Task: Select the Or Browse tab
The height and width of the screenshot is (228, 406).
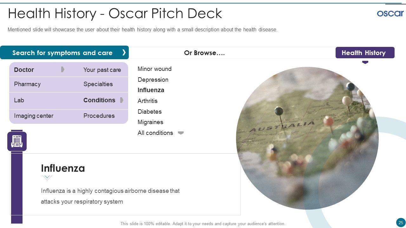Action: [204, 53]
